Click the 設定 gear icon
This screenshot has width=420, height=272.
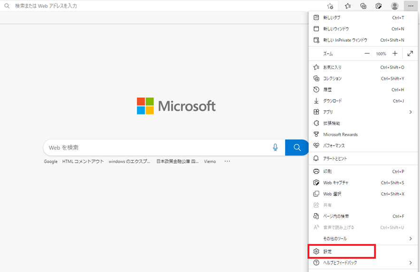point(316,252)
